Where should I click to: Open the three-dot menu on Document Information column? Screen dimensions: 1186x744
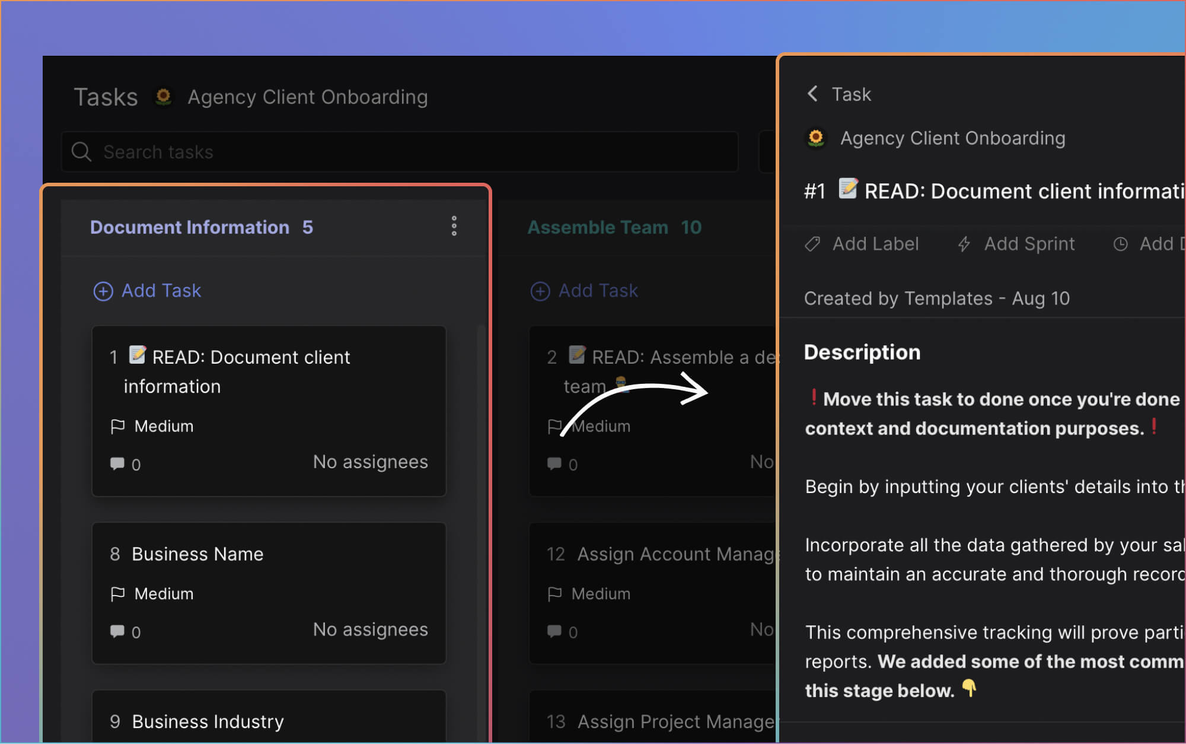pyautogui.click(x=454, y=226)
